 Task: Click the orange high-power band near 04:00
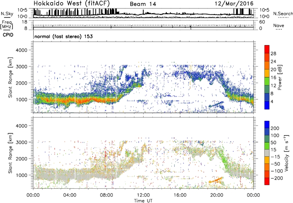pyautogui.click(x=78, y=100)
